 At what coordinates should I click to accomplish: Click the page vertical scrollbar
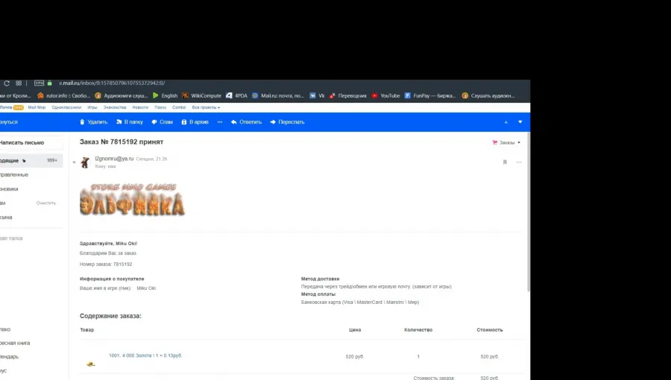coord(528,212)
